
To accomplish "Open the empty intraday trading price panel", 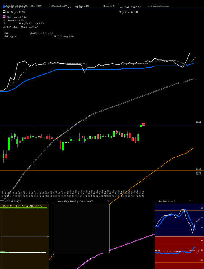I will click(82, 228).
